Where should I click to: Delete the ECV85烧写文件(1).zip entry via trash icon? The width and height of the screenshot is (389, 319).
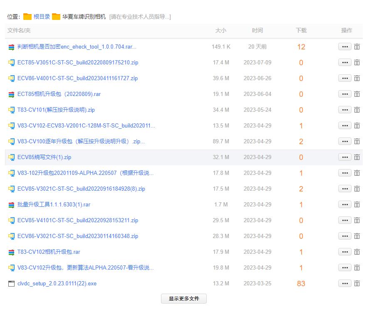(x=357, y=157)
